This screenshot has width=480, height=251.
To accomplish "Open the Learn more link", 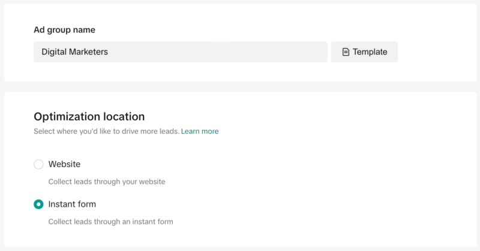I will 200,131.
